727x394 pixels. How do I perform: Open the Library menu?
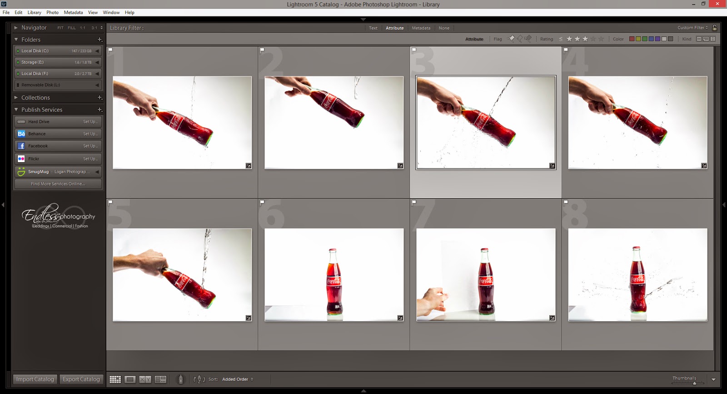point(35,12)
